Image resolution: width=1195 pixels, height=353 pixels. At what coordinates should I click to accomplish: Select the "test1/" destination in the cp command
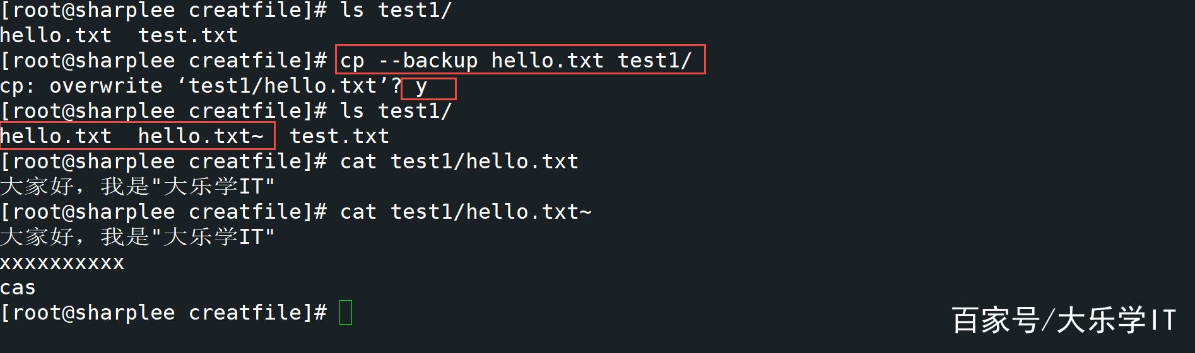tap(654, 61)
